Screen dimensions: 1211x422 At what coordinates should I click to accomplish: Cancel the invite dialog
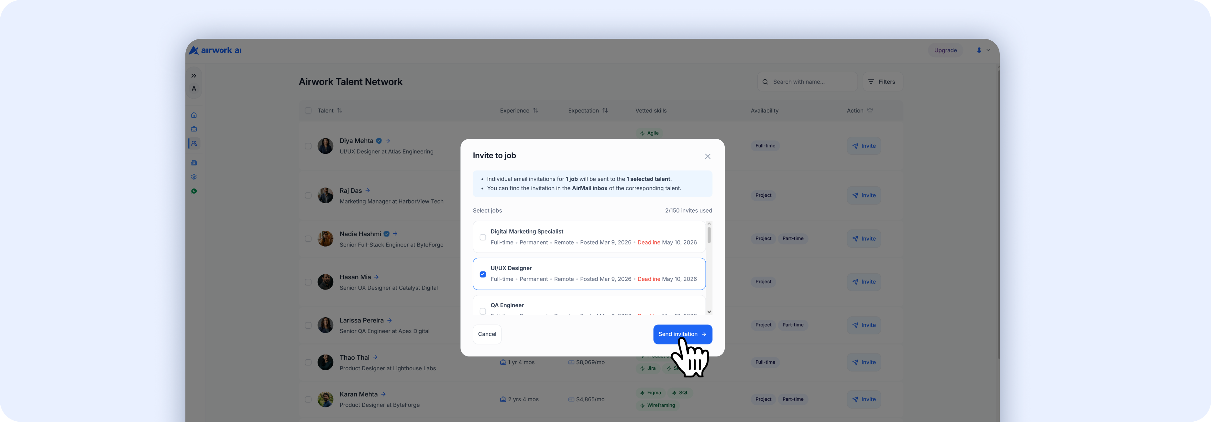pyautogui.click(x=487, y=334)
